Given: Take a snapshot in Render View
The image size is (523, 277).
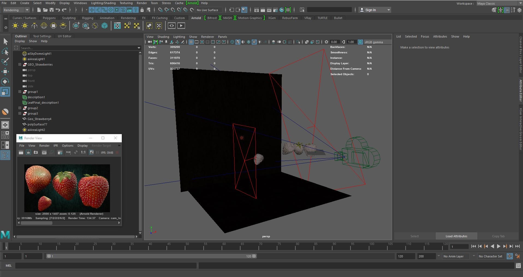Looking at the screenshot, I should coord(36,152).
